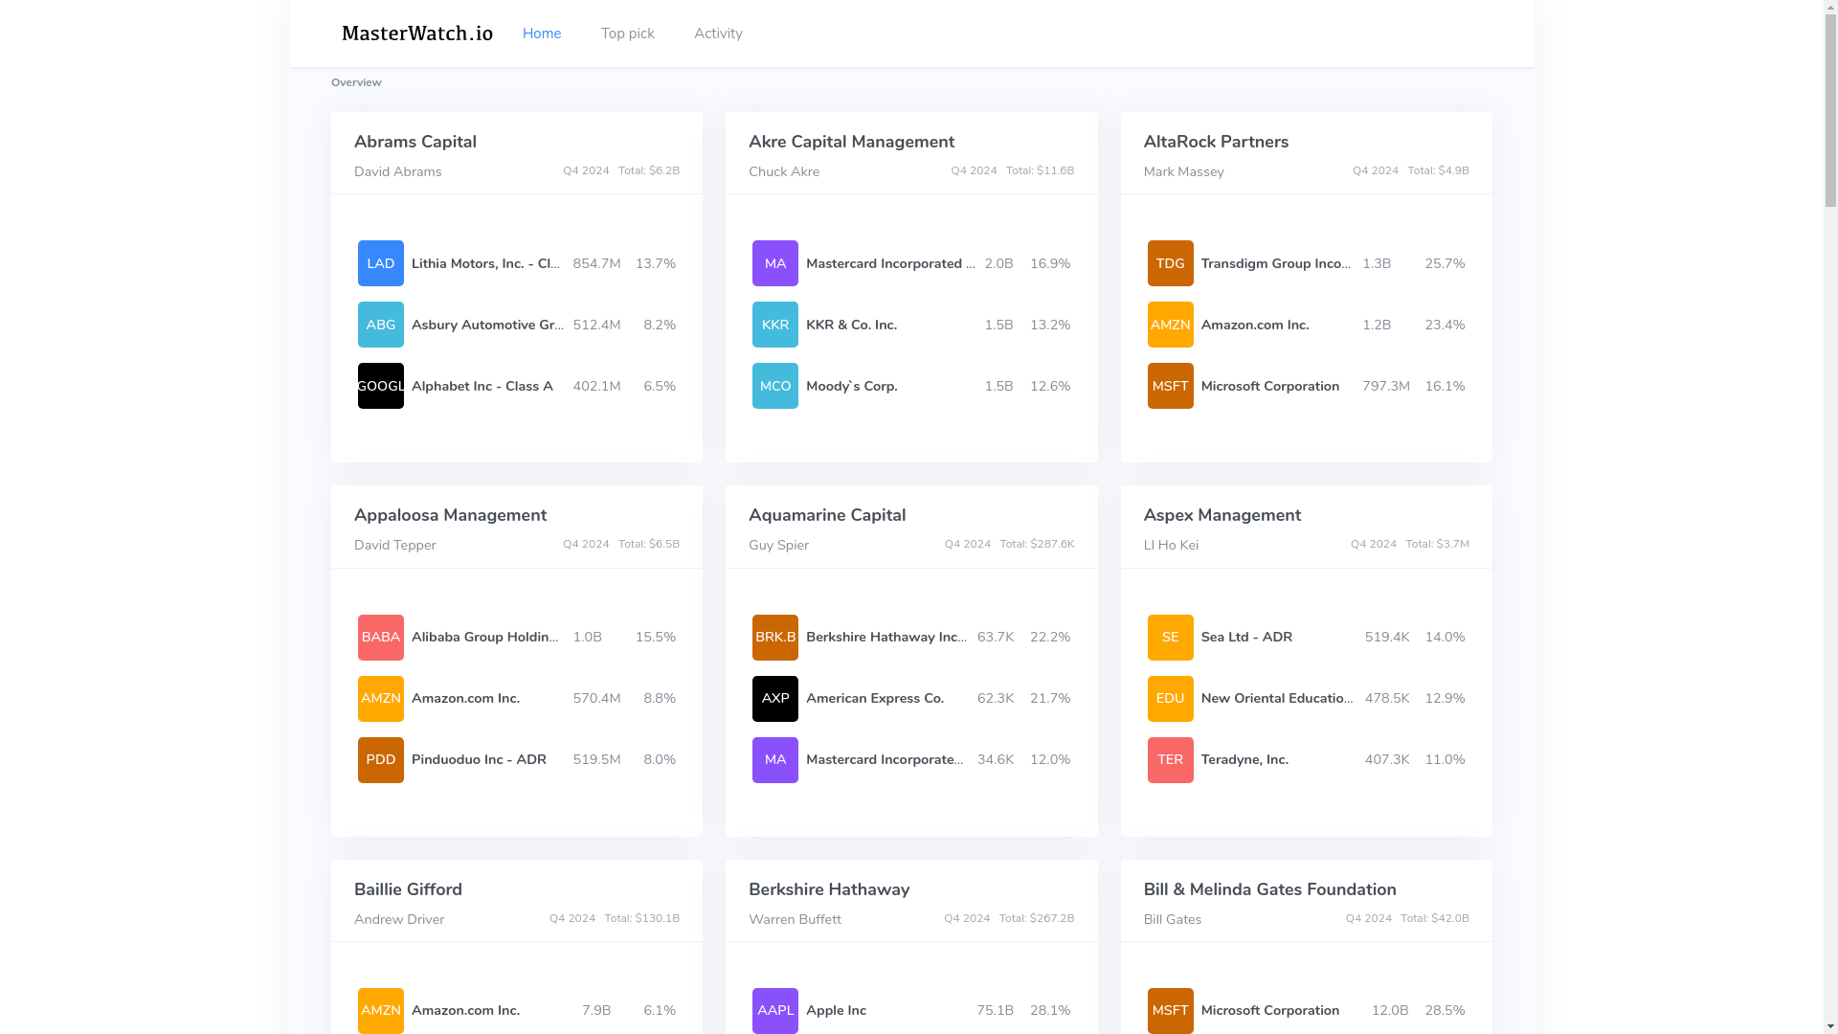
Task: Click the AMZN badge under Appaloosa Management
Action: [381, 699]
